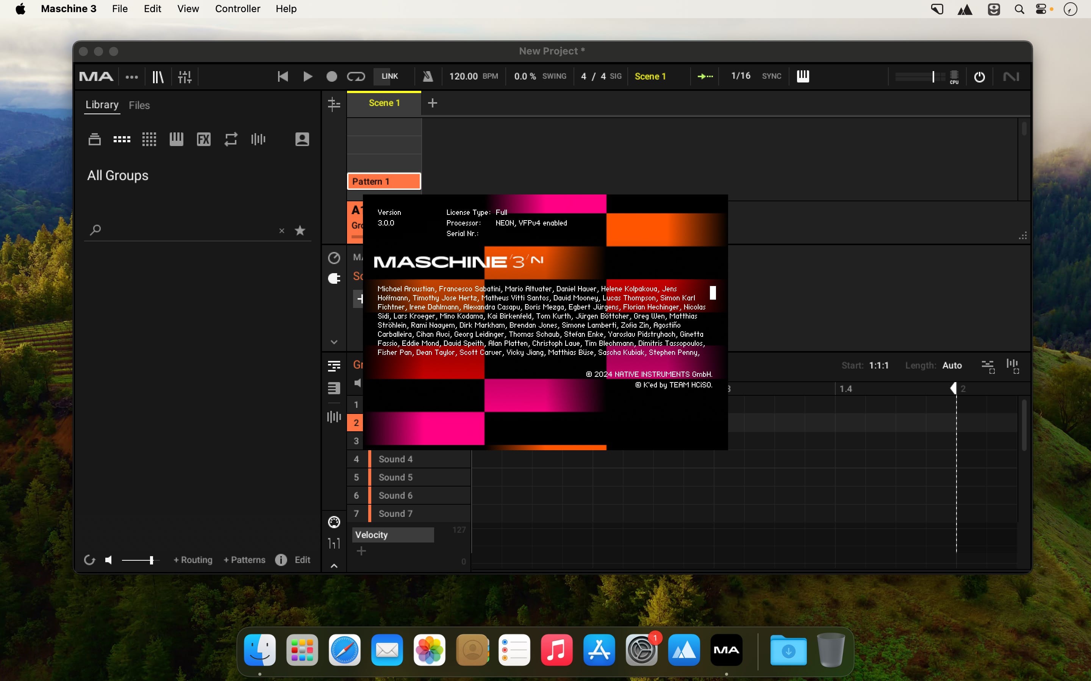Toggle the mixer view icon in header

tap(185, 77)
